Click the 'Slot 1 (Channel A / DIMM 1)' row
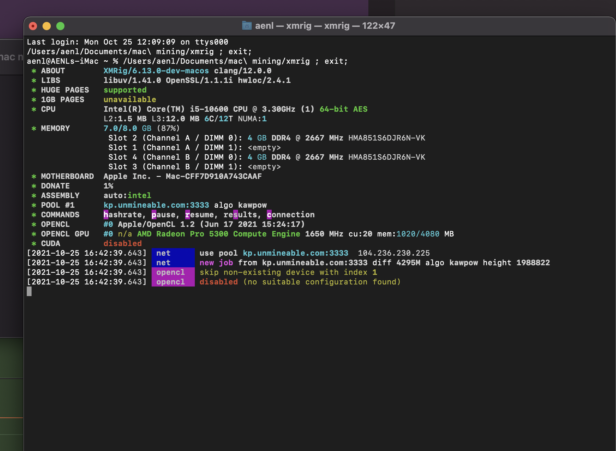 (x=194, y=148)
